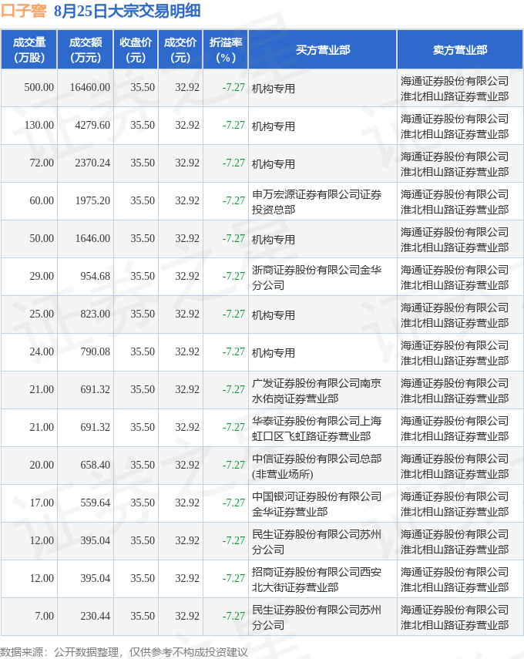Click the 8月25日大宗交易明细 title text
Screen dimensions: 524x659
point(127,11)
